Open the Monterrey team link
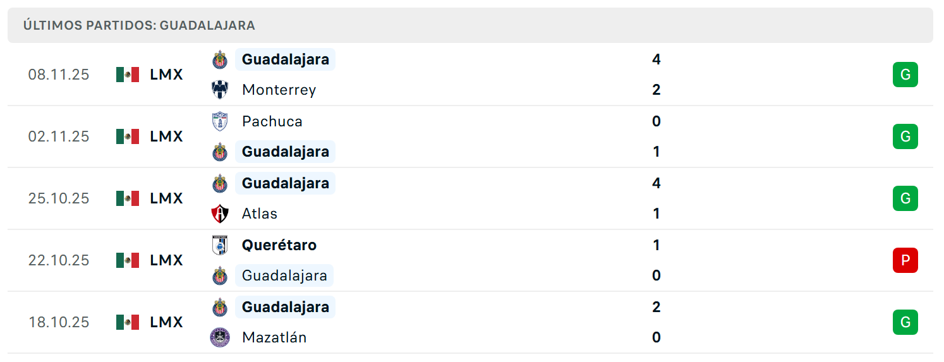The height and width of the screenshot is (362, 944). point(279,90)
